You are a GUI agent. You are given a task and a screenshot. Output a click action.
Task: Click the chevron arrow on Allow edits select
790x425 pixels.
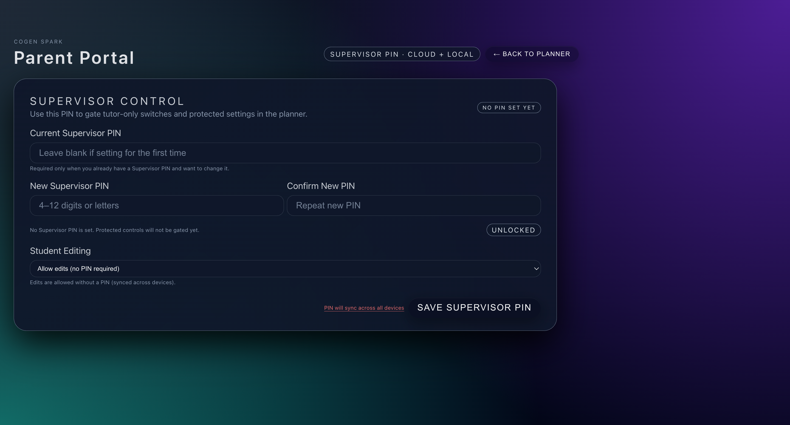point(536,269)
